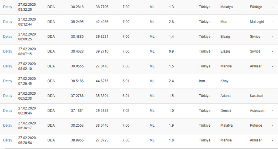Open Detay link for 08:12:44 Mus Malazgirt event

[8, 22]
